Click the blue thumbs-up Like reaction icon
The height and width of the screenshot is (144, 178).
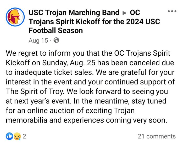click(9, 136)
